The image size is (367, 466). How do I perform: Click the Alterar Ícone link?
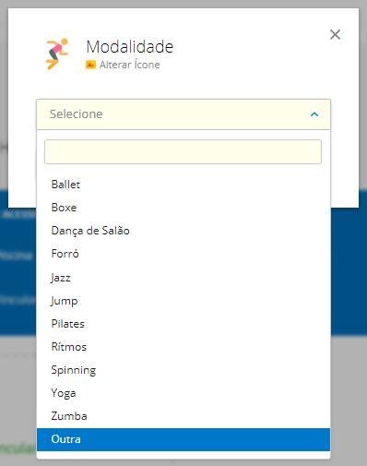point(129,65)
